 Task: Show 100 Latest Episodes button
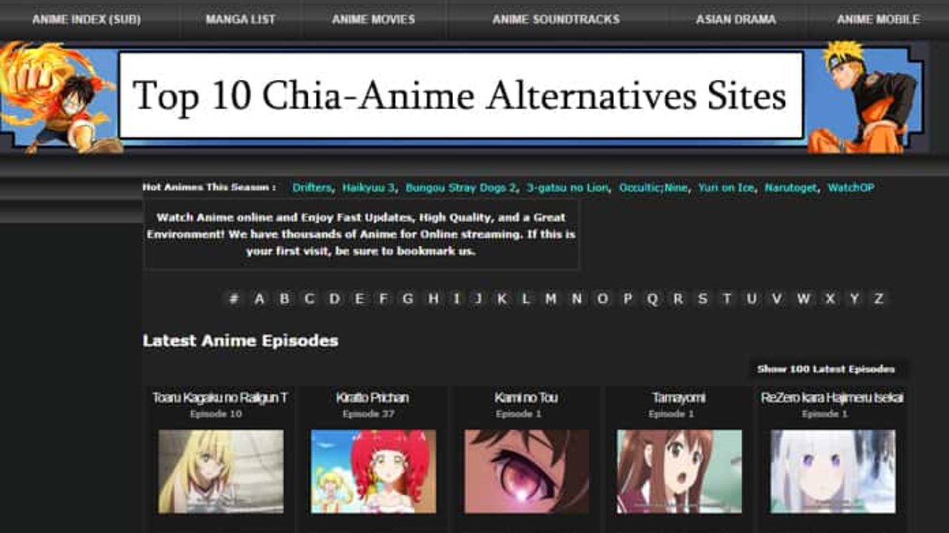pyautogui.click(x=826, y=369)
